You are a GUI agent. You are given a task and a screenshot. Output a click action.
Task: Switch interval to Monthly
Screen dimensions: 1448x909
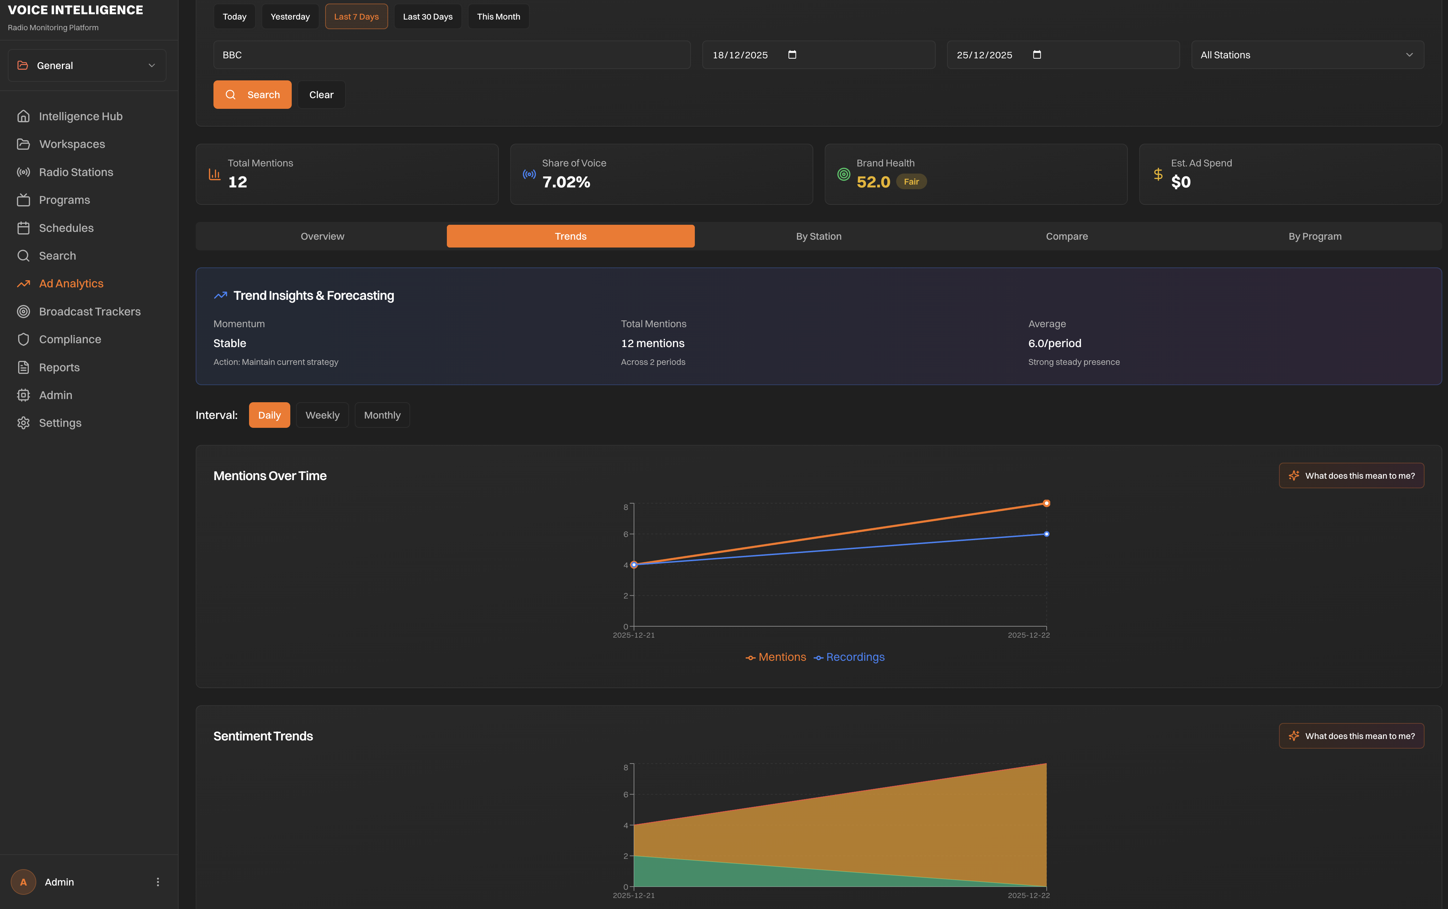click(x=382, y=415)
